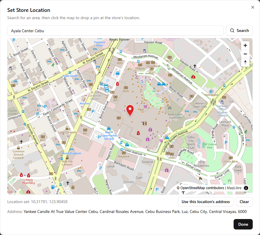Click the Lexmark Plaza 1 label
The width and height of the screenshot is (260, 235).
(225, 125)
